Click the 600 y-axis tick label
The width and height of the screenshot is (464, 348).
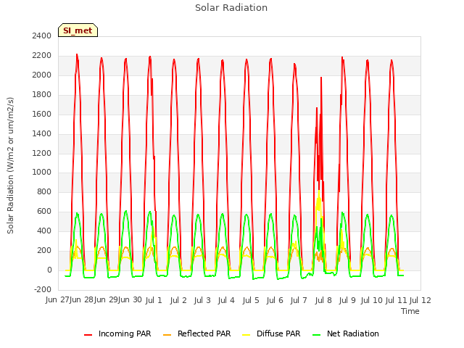click(x=44, y=212)
